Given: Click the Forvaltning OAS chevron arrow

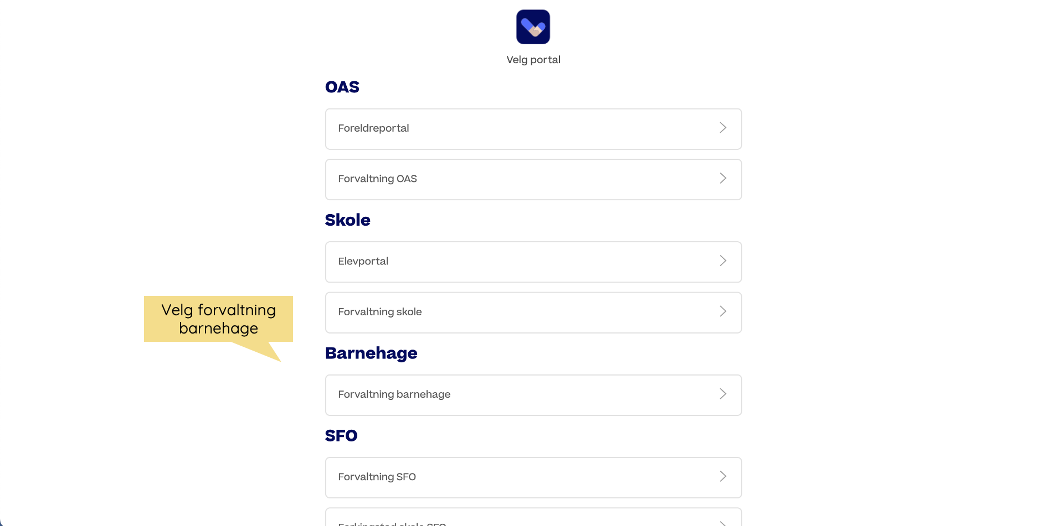Looking at the screenshot, I should [x=723, y=178].
